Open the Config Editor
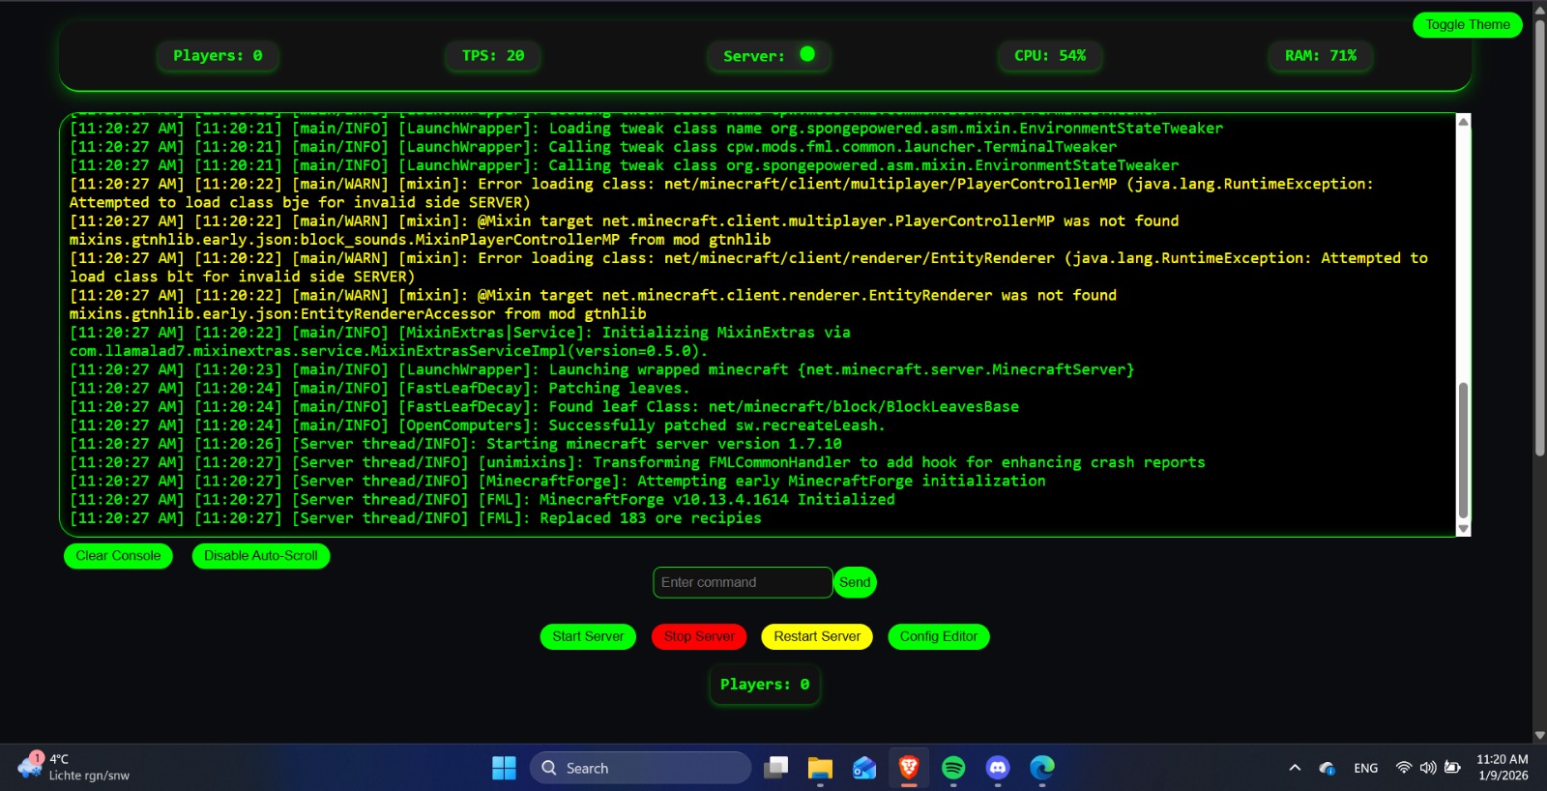1547x791 pixels. pyautogui.click(x=939, y=636)
